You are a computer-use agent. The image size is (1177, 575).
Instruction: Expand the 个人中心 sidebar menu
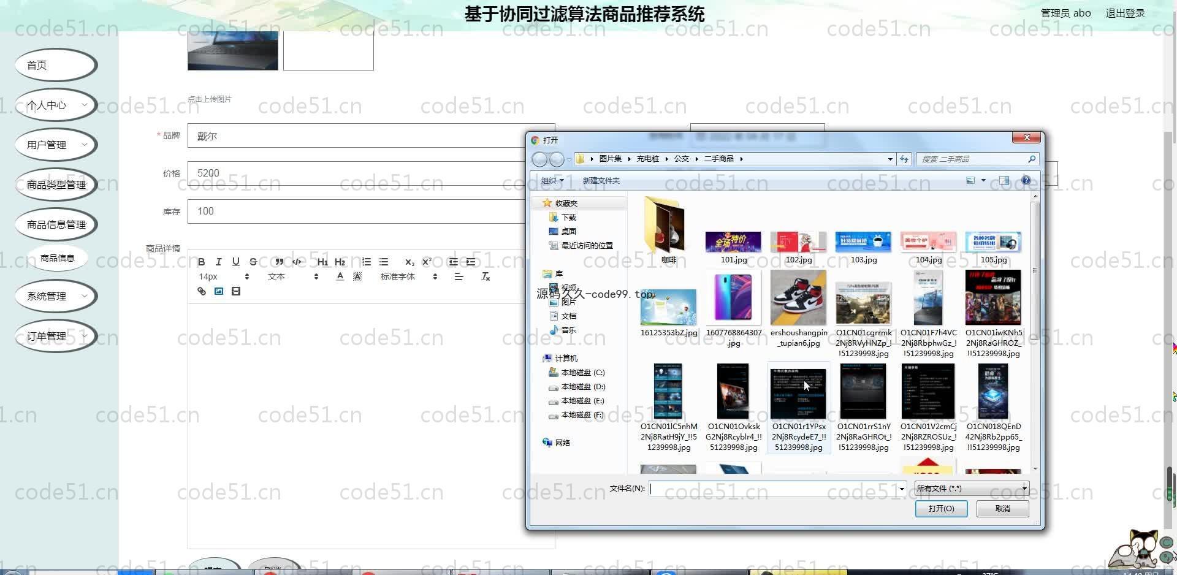click(56, 105)
